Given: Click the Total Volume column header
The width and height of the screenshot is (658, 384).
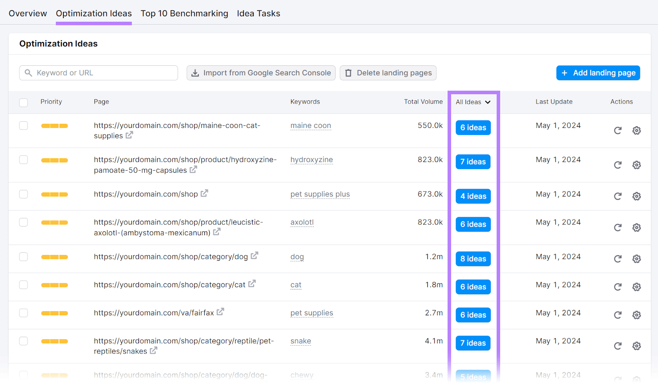Looking at the screenshot, I should tap(423, 102).
